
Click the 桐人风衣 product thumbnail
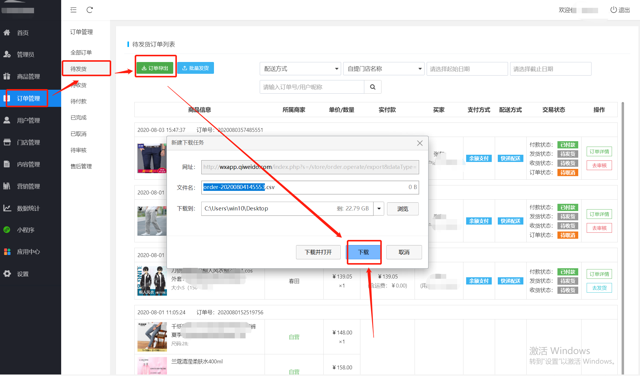[152, 281]
